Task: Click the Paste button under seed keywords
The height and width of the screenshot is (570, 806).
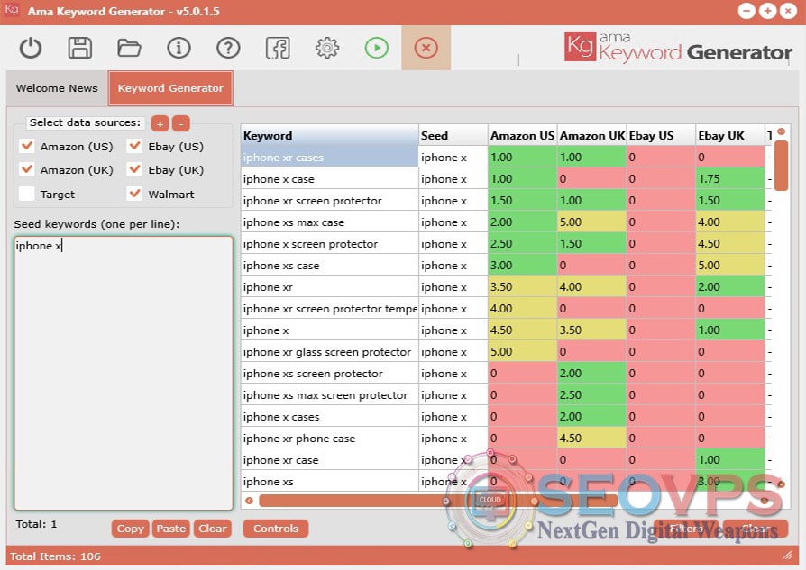Action: tap(171, 529)
